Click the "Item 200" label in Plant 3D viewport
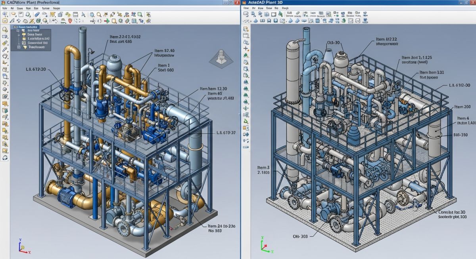 [x=462, y=107]
